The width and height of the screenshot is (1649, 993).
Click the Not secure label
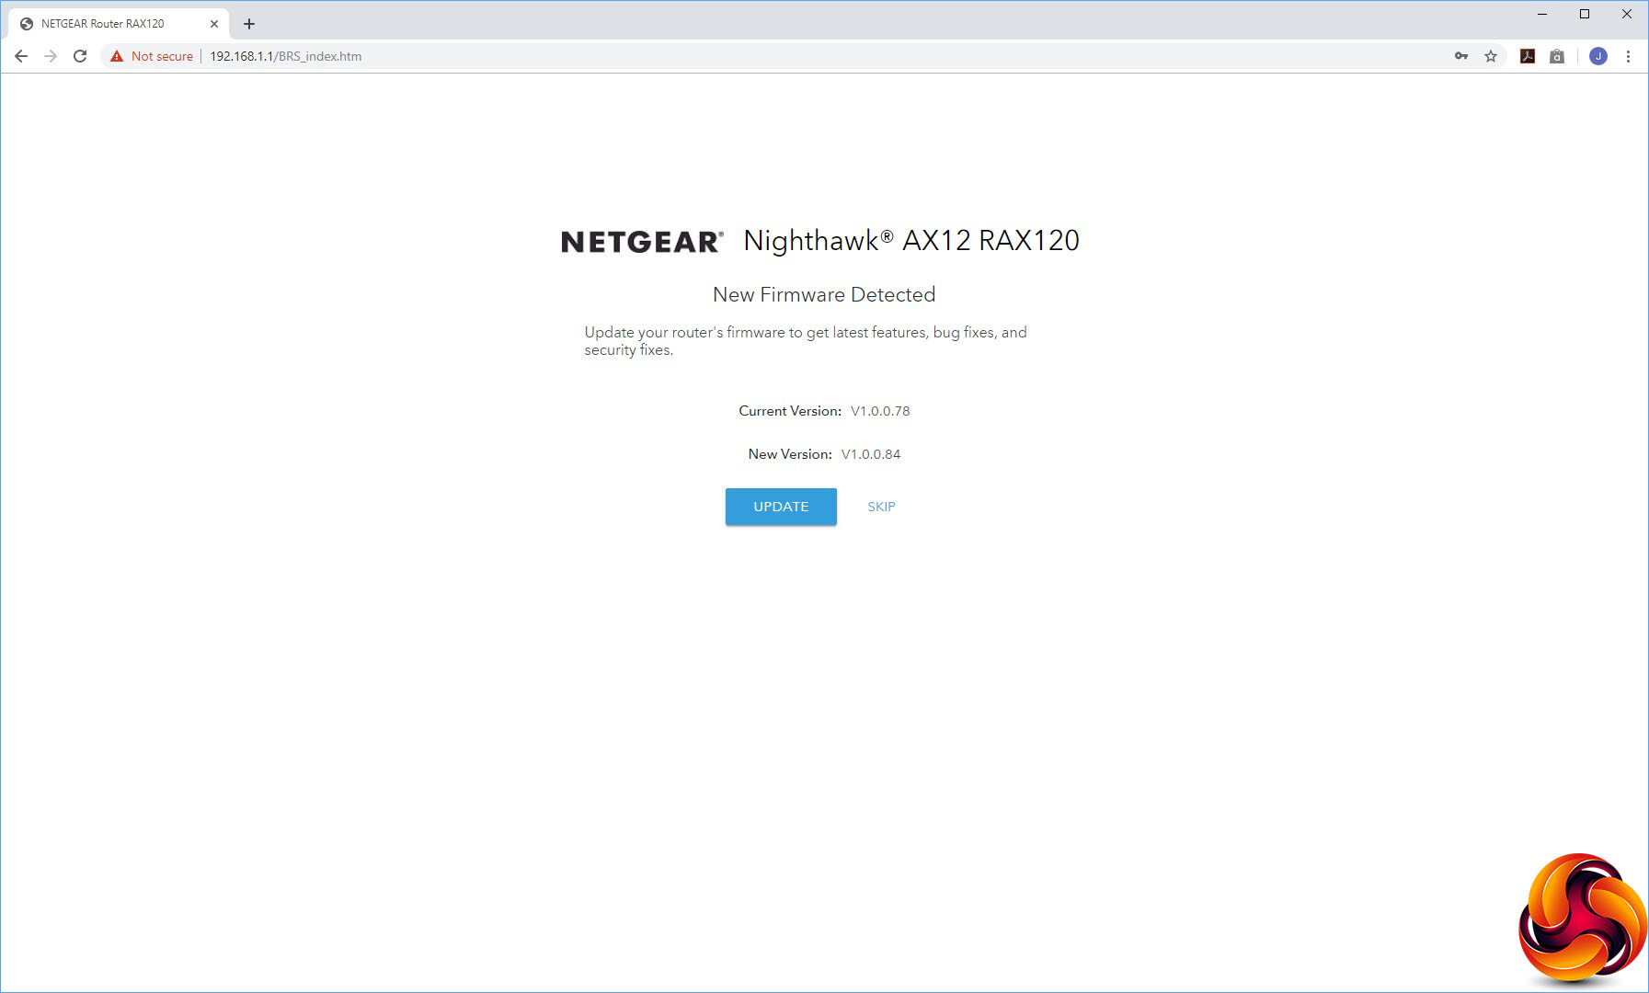[162, 56]
